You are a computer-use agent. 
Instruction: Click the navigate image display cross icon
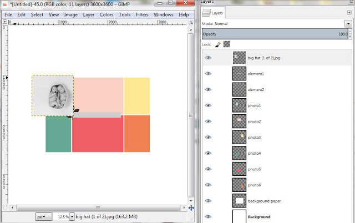coord(191,208)
